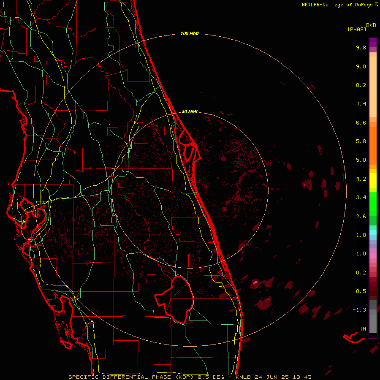Click the 9.0 scale value
Image resolution: width=380 pixels, height=380 pixels.
click(361, 66)
